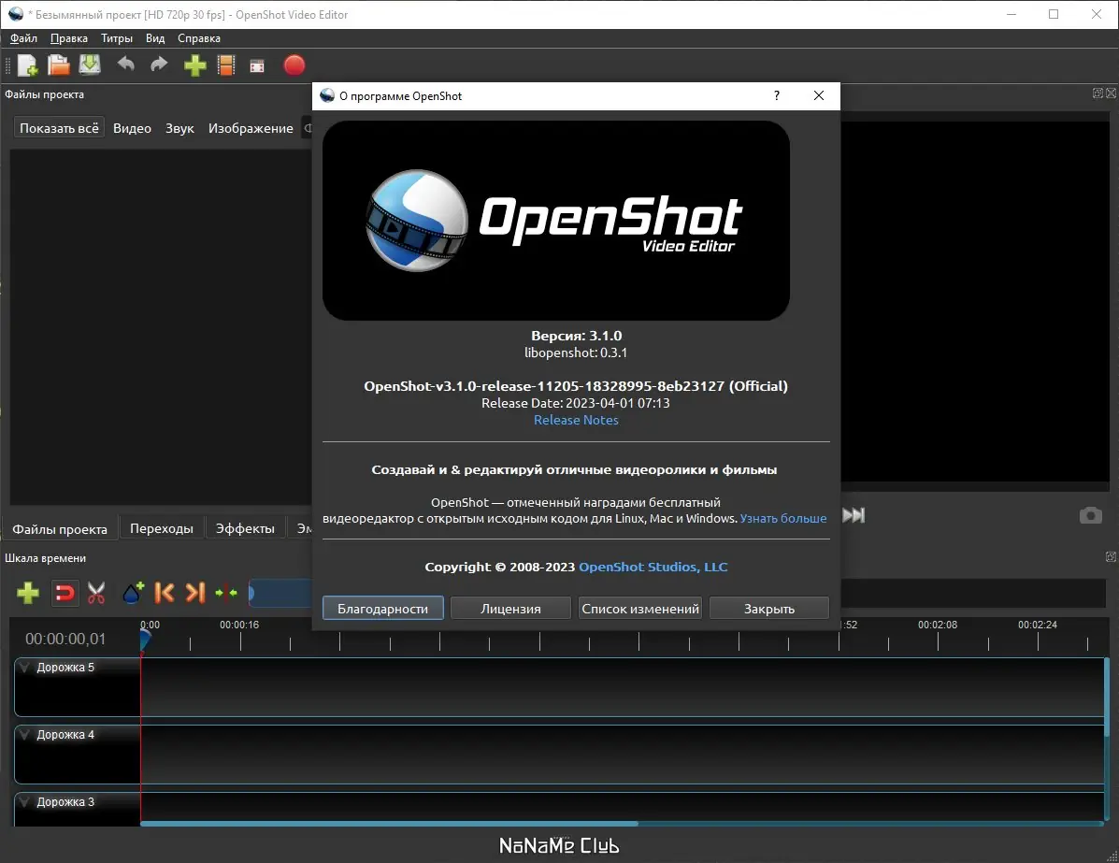Take a snapshot with the camera icon
Image resolution: width=1119 pixels, height=863 pixels.
[1090, 515]
